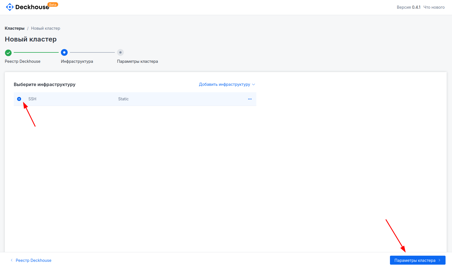This screenshot has width=452, height=268.
Task: Click the Инфраструктура step label
Action: click(77, 61)
